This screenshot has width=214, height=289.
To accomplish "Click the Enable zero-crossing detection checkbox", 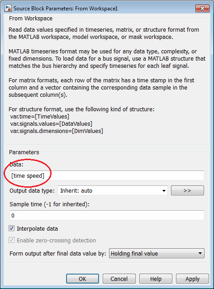I will (x=12, y=240).
